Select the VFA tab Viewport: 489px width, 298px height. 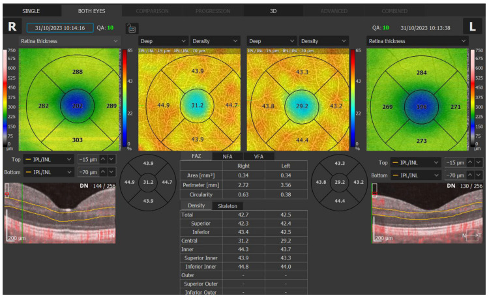[259, 156]
